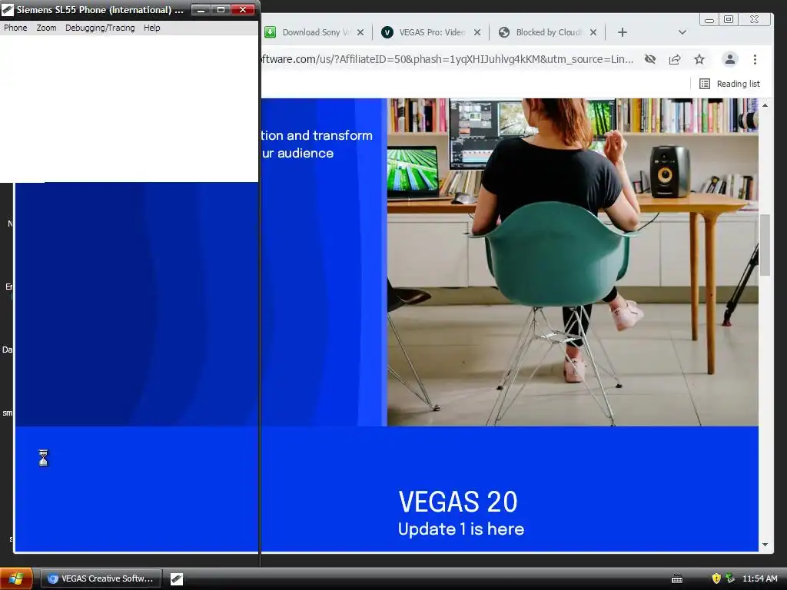
Task: Click the page scrollbar down arrow
Action: pos(765,545)
